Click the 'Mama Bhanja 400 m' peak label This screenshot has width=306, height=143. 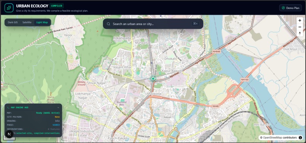click(50, 99)
